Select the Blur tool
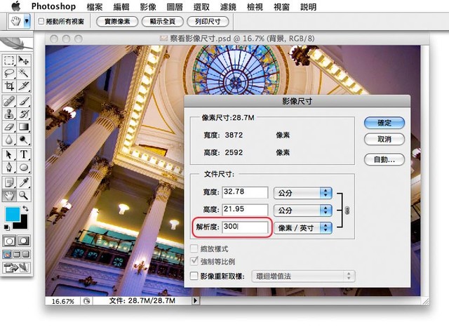 tap(9, 140)
